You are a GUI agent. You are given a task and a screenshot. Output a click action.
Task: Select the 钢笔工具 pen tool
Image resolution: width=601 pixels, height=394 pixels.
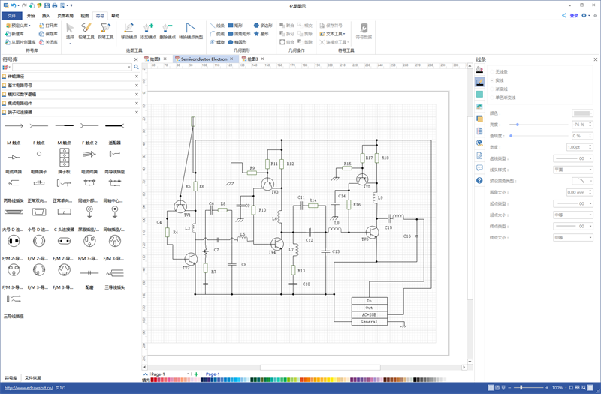(105, 31)
